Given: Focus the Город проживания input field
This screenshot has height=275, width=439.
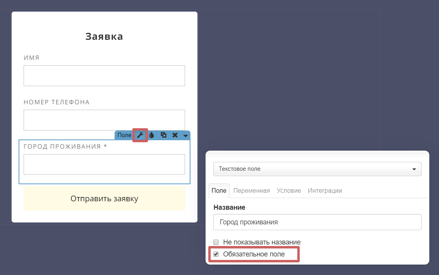Looking at the screenshot, I should pyautogui.click(x=104, y=164).
